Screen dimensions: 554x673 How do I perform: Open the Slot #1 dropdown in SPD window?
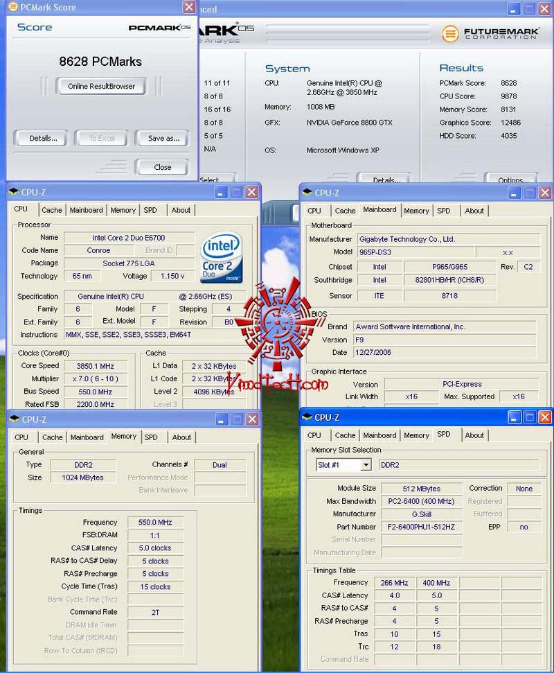[x=366, y=465]
